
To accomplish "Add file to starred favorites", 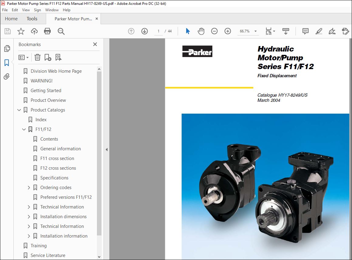I will 21,31.
